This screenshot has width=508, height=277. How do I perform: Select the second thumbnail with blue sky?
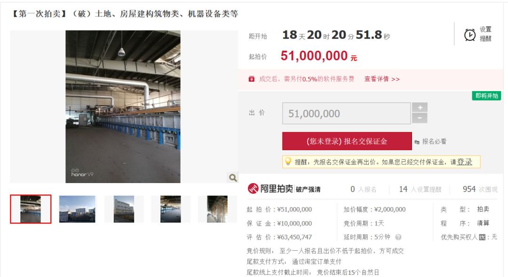pyautogui.click(x=77, y=209)
